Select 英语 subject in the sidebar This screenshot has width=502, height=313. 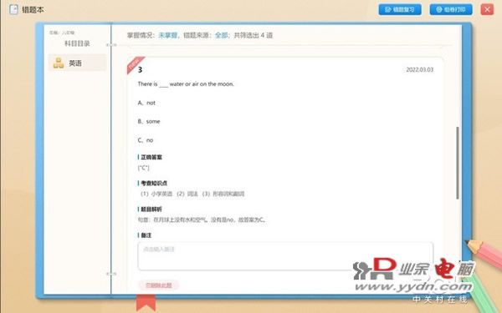point(77,63)
